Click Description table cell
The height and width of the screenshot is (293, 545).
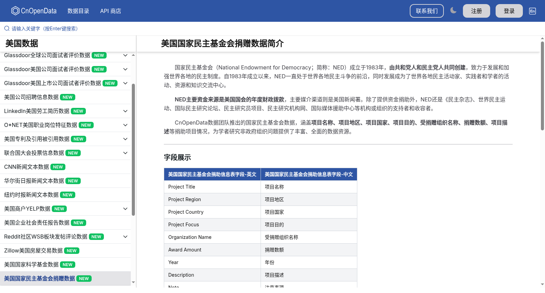click(212, 275)
